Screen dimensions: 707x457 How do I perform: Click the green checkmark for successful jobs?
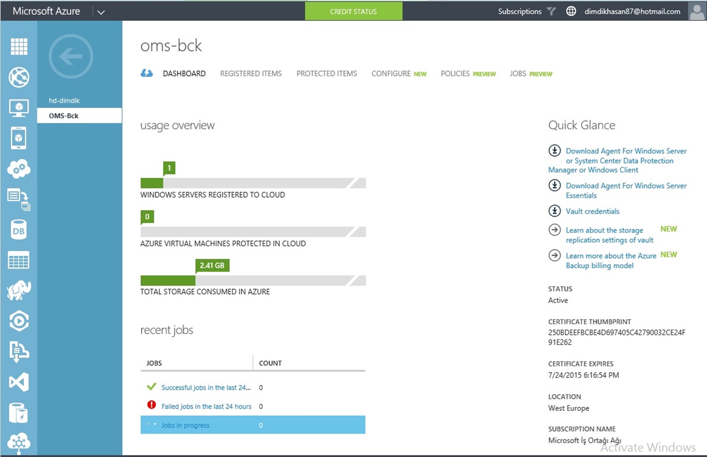point(152,386)
